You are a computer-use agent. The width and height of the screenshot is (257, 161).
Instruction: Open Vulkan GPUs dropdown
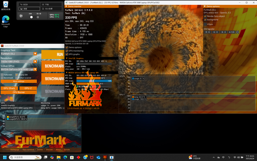coord(19,69)
